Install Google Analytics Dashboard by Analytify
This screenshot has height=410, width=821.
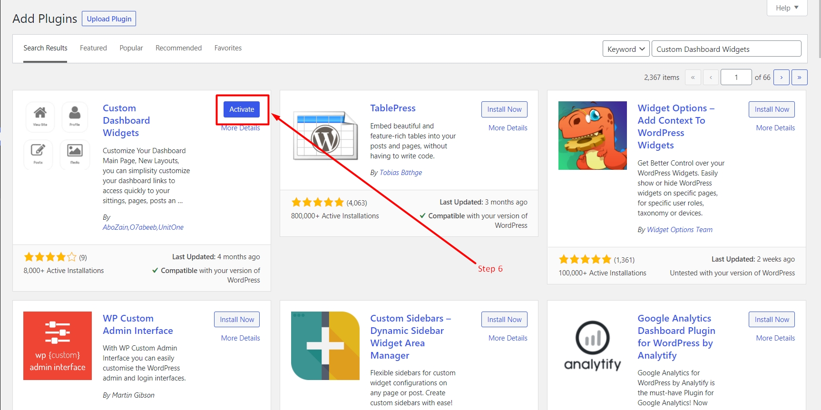coord(772,320)
